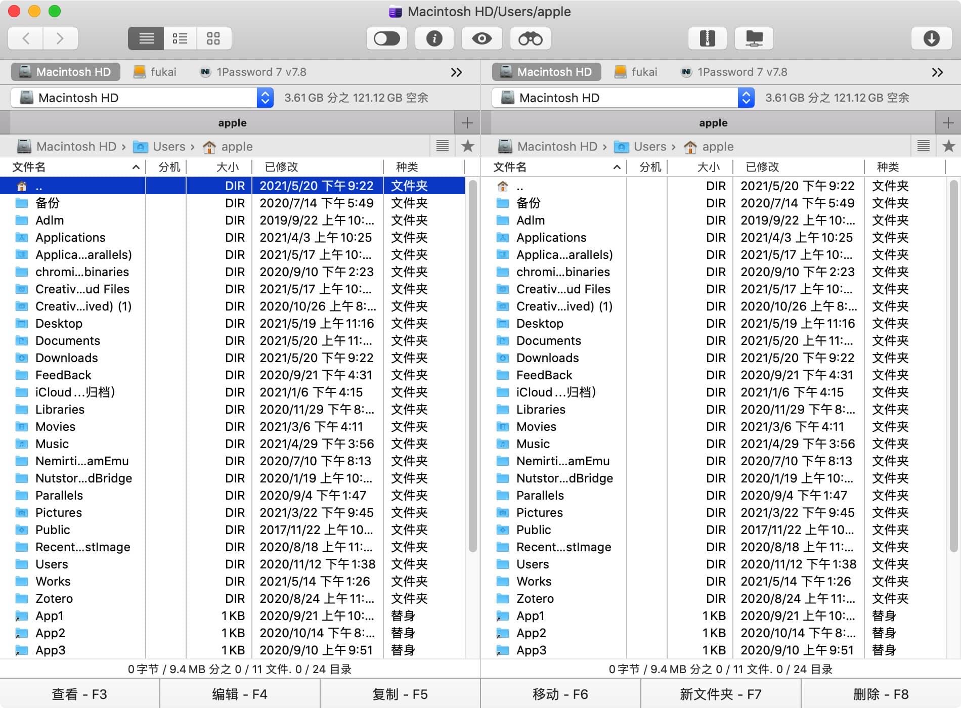Select 1Password 7 v7.8 in left panel
This screenshot has width=961, height=708.
(x=253, y=72)
